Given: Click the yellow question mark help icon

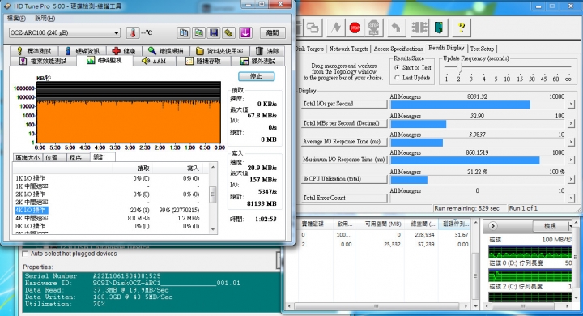Looking at the screenshot, I should point(462,28).
